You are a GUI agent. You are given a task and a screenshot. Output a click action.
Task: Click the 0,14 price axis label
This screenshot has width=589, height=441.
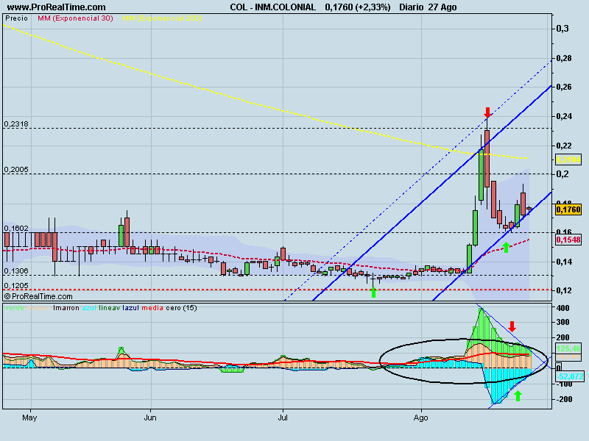pyautogui.click(x=564, y=262)
